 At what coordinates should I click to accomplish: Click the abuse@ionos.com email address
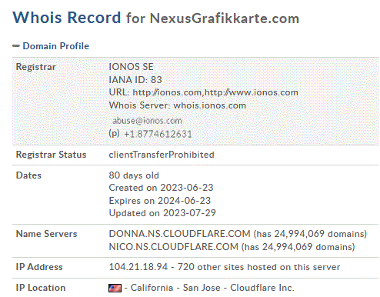pos(148,121)
